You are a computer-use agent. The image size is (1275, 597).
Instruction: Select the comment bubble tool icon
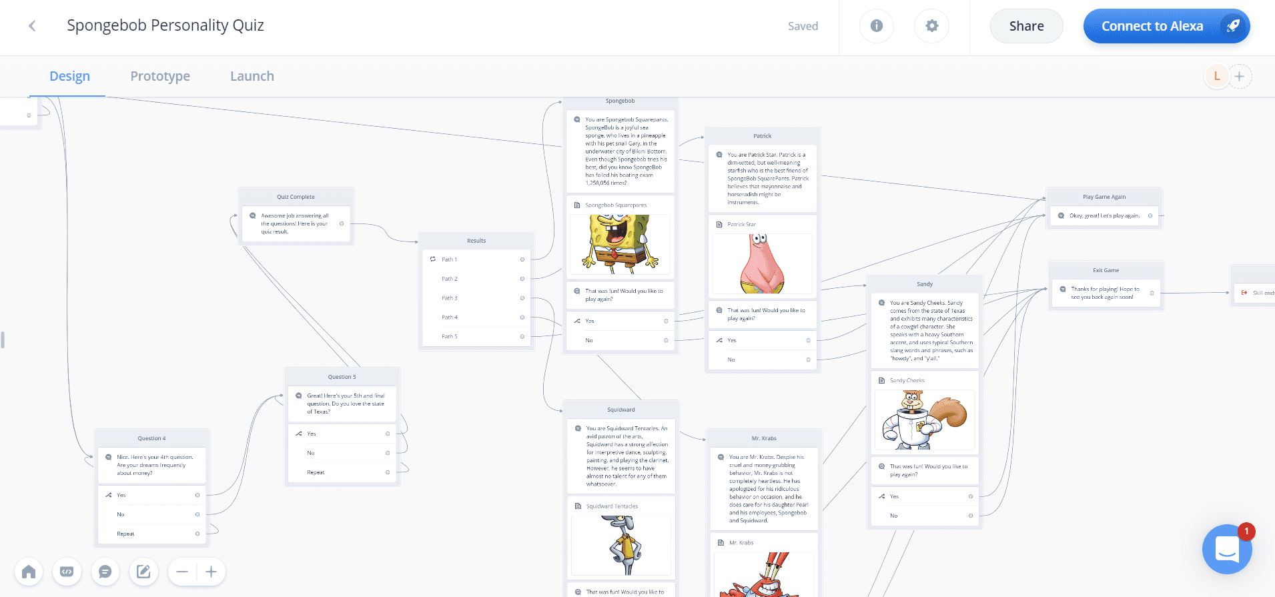tap(105, 572)
